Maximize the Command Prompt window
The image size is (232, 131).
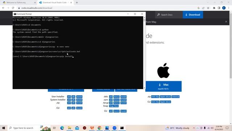point(135,14)
